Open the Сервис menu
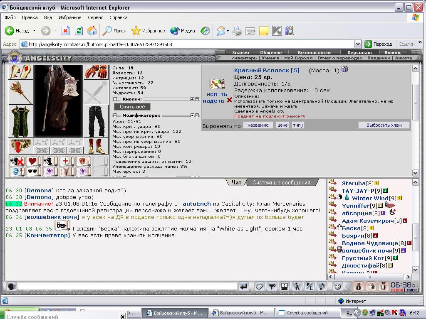The height and width of the screenshot is (319, 426). 95,17
